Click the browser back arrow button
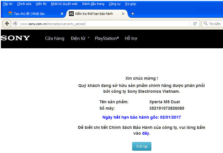This screenshot has width=223, height=153. pos(7,24)
